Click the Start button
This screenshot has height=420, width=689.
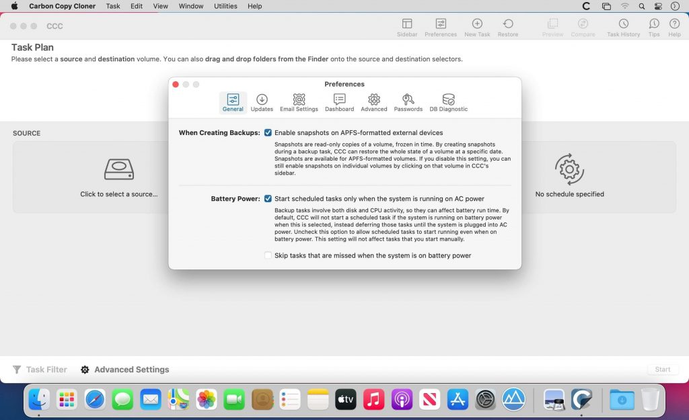(663, 369)
